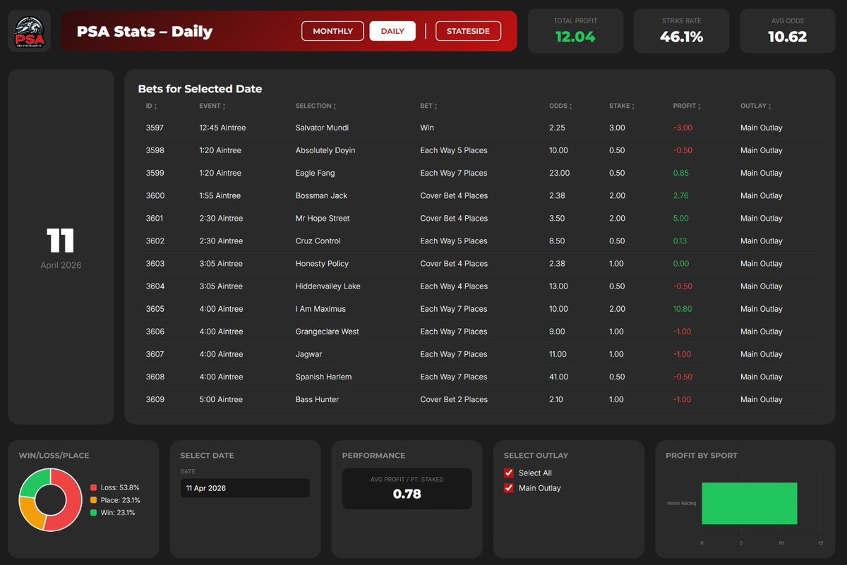Click the Strike Rate 46.1% card
This screenshot has width=847, height=565.
point(681,31)
